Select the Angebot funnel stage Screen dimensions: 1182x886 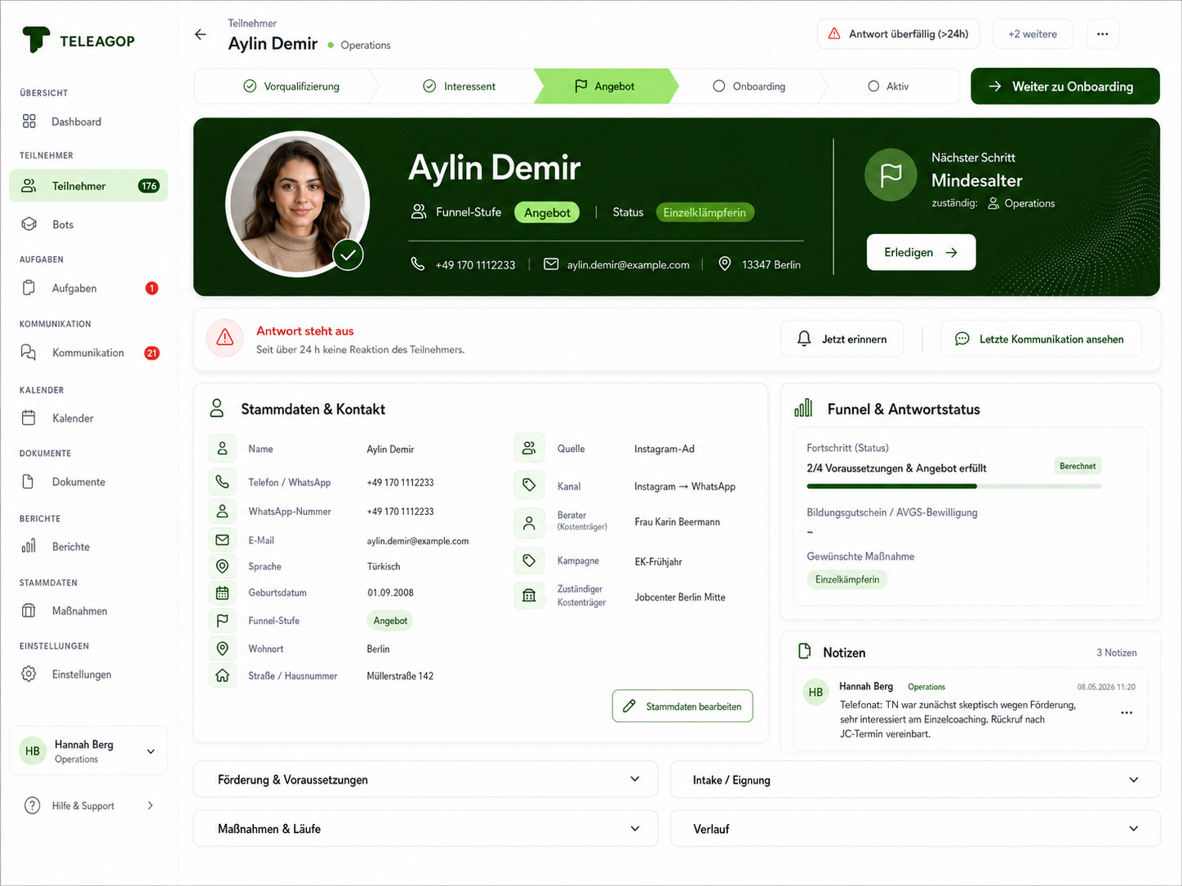[x=605, y=86]
